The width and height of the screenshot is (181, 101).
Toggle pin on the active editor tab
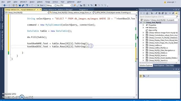pyautogui.click(x=38, y=10)
